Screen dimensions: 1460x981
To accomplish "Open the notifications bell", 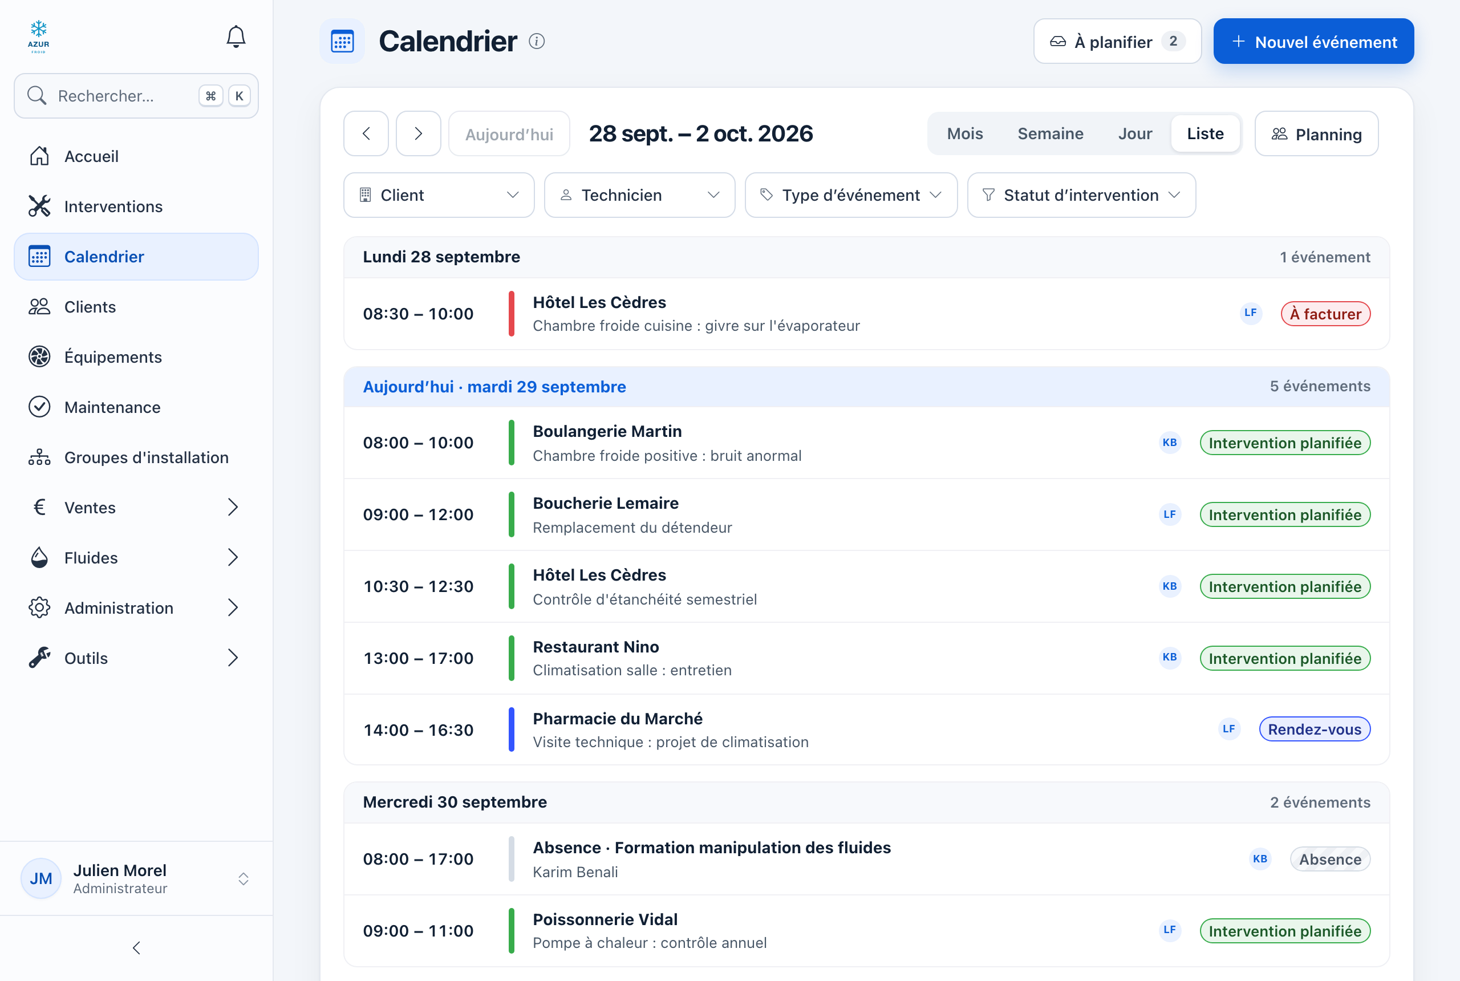I will pos(235,37).
